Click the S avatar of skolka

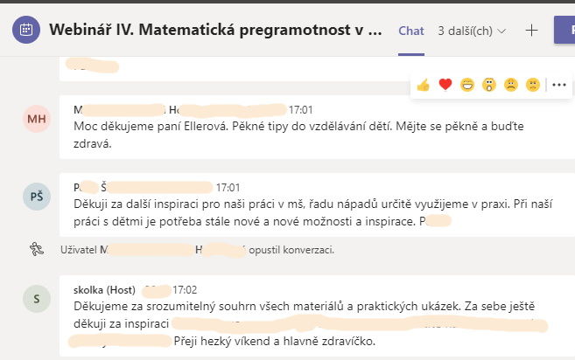pyautogui.click(x=37, y=299)
